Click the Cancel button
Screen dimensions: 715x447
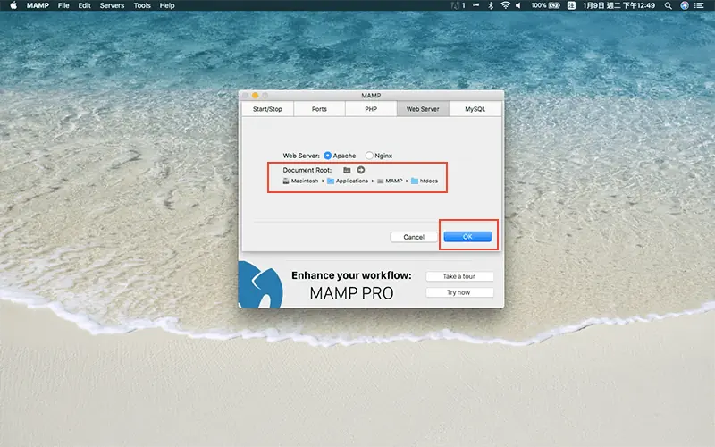click(x=414, y=237)
